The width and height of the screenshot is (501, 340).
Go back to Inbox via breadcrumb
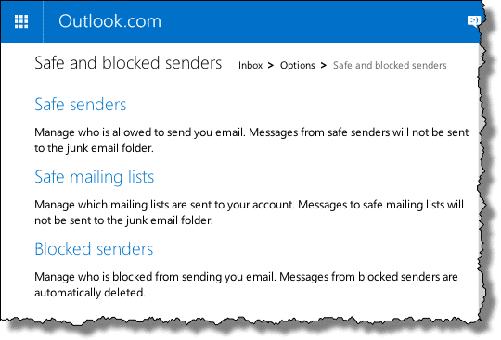(x=250, y=65)
